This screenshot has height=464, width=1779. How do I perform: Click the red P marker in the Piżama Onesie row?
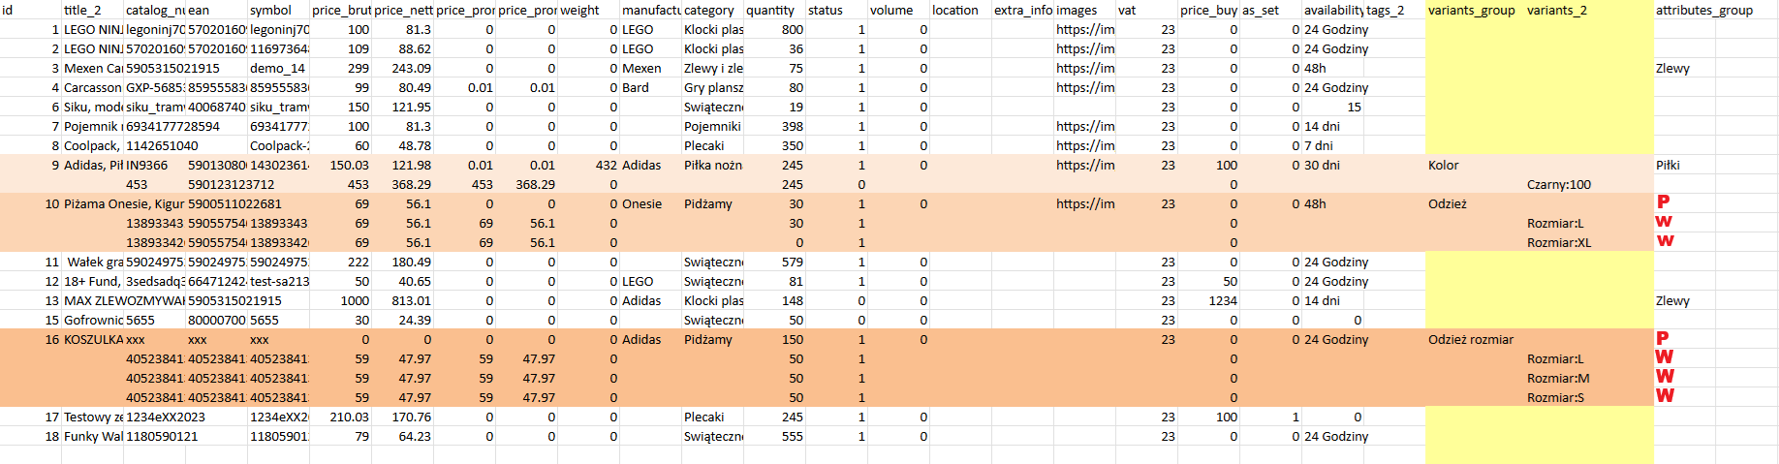coord(1663,201)
